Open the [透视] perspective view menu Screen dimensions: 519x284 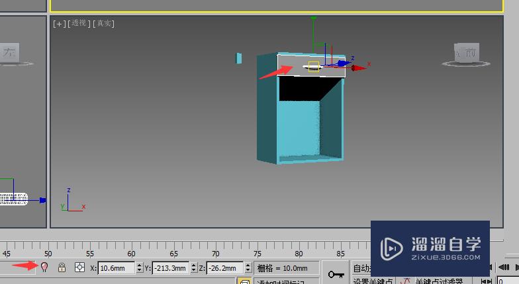click(79, 24)
